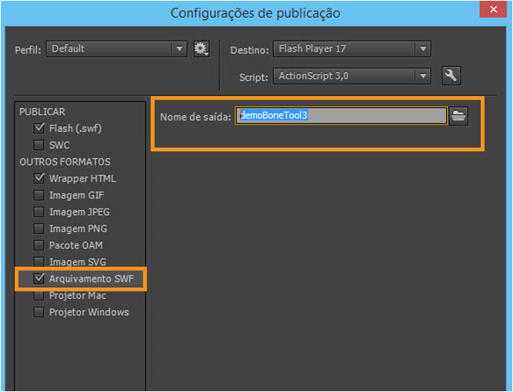Uncheck the Flash (.swf) checkbox
Screen dimensions: 513x392
tap(39, 128)
